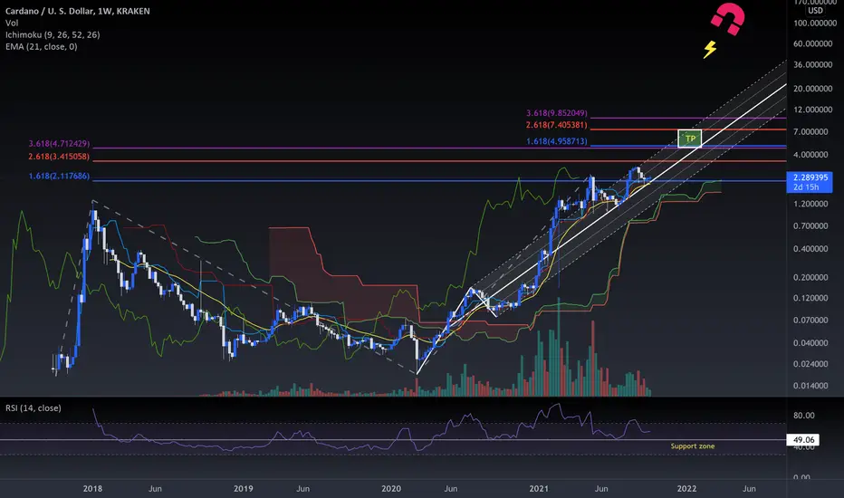Click the 0.200000 price axis label
Screen dimensions: 844x498
[x=810, y=277]
